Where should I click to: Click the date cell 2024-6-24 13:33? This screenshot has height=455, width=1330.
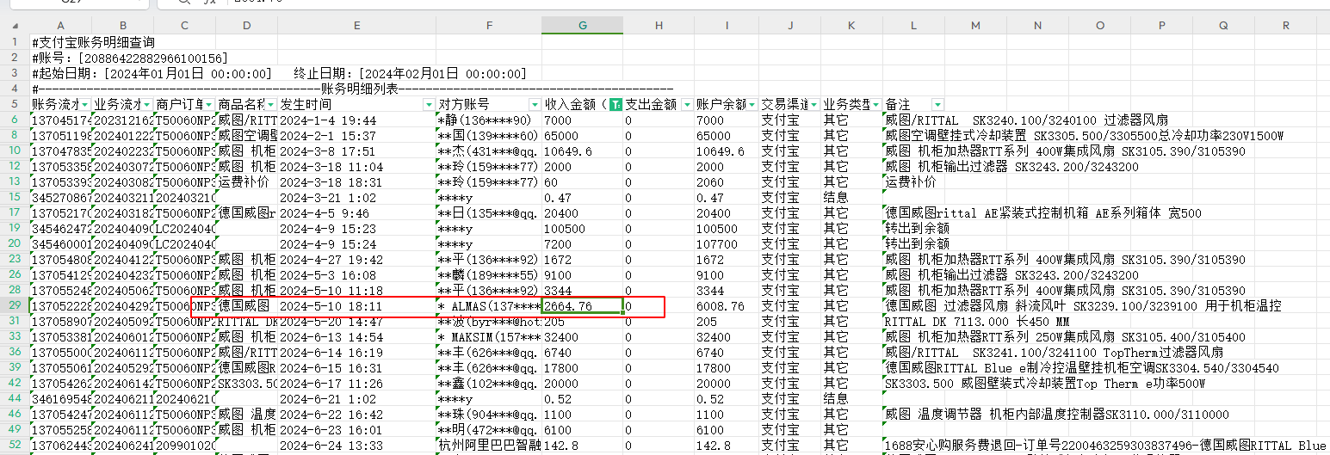(356, 446)
